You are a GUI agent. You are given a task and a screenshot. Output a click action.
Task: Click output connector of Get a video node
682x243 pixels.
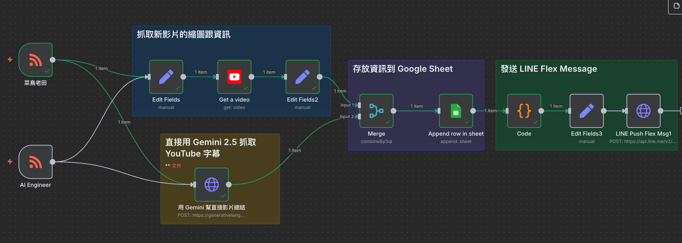pyautogui.click(x=251, y=77)
